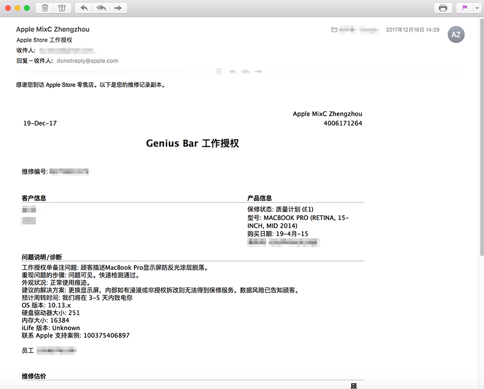Click the date '19-Dec-17' in the body
The height and width of the screenshot is (389, 484).
pyautogui.click(x=40, y=123)
